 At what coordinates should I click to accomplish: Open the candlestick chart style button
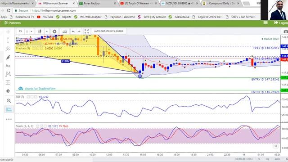40,31
